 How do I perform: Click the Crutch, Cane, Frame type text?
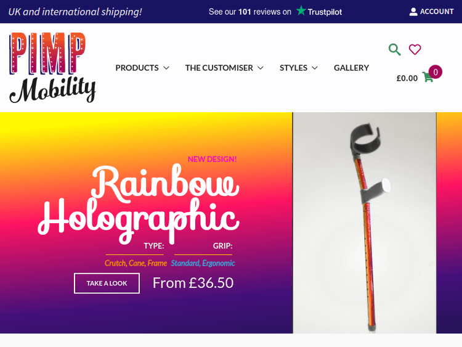coord(136,263)
